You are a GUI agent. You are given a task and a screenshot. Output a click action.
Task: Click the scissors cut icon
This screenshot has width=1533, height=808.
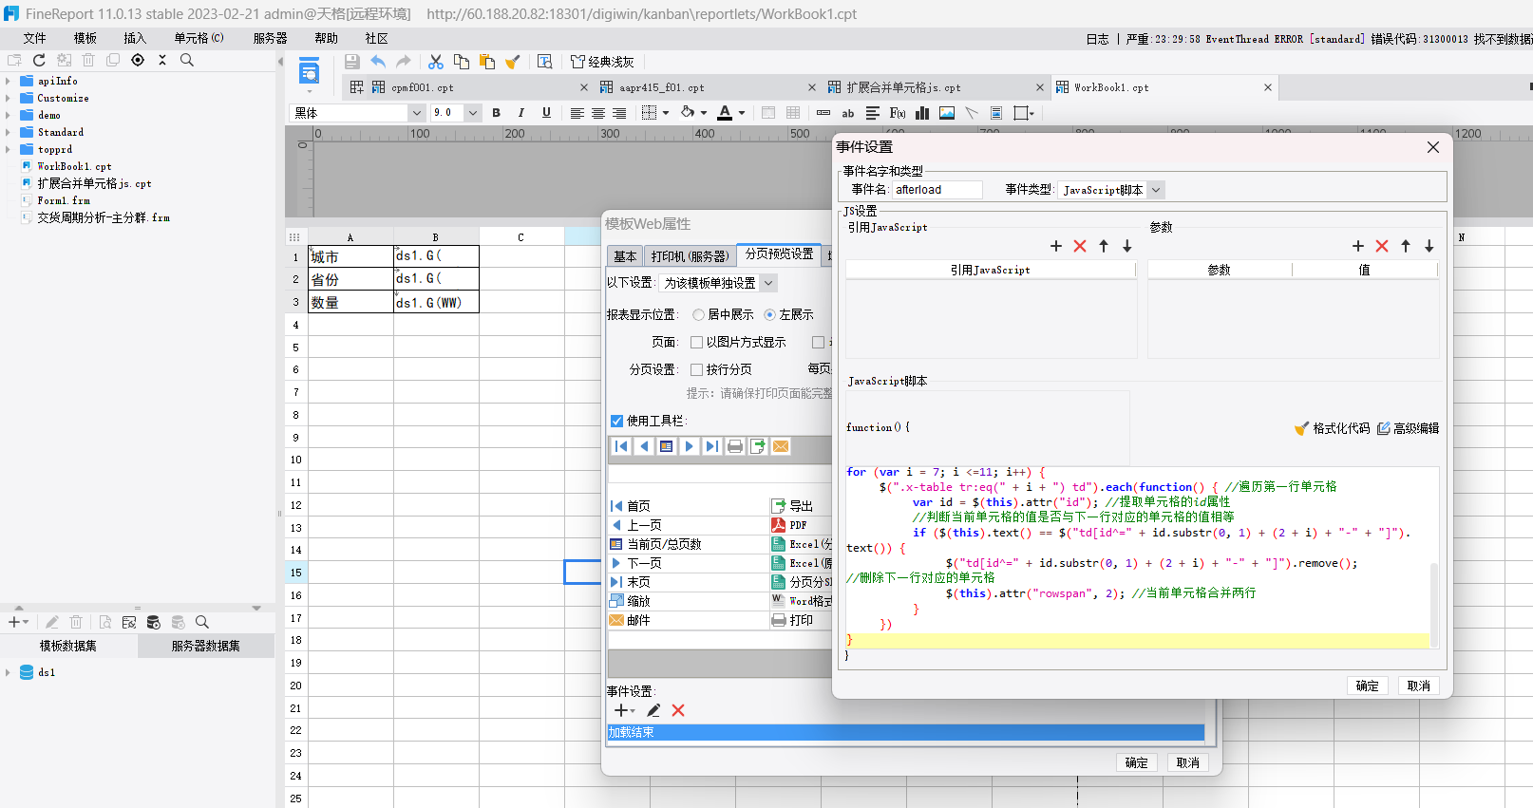point(436,62)
